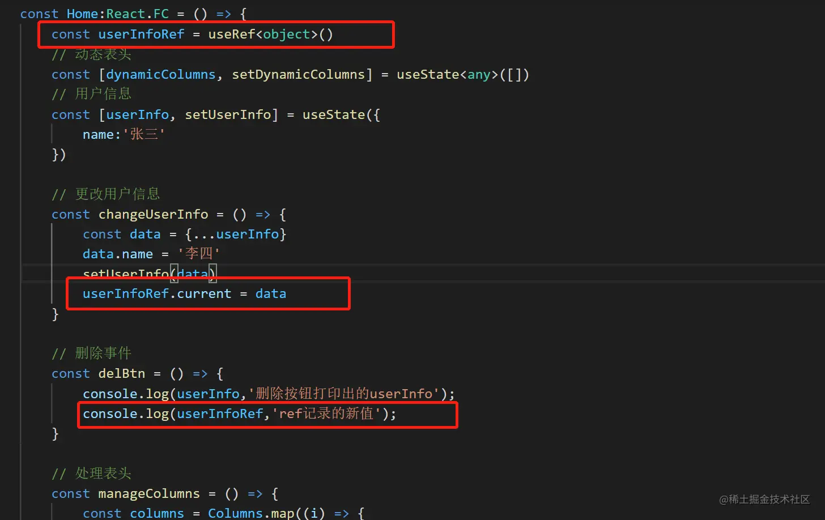
Task: Click 'userInfoRef' inside the console.log call
Action: coord(220,414)
